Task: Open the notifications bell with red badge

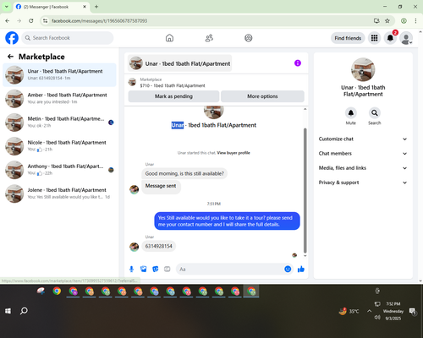Action: click(x=390, y=38)
